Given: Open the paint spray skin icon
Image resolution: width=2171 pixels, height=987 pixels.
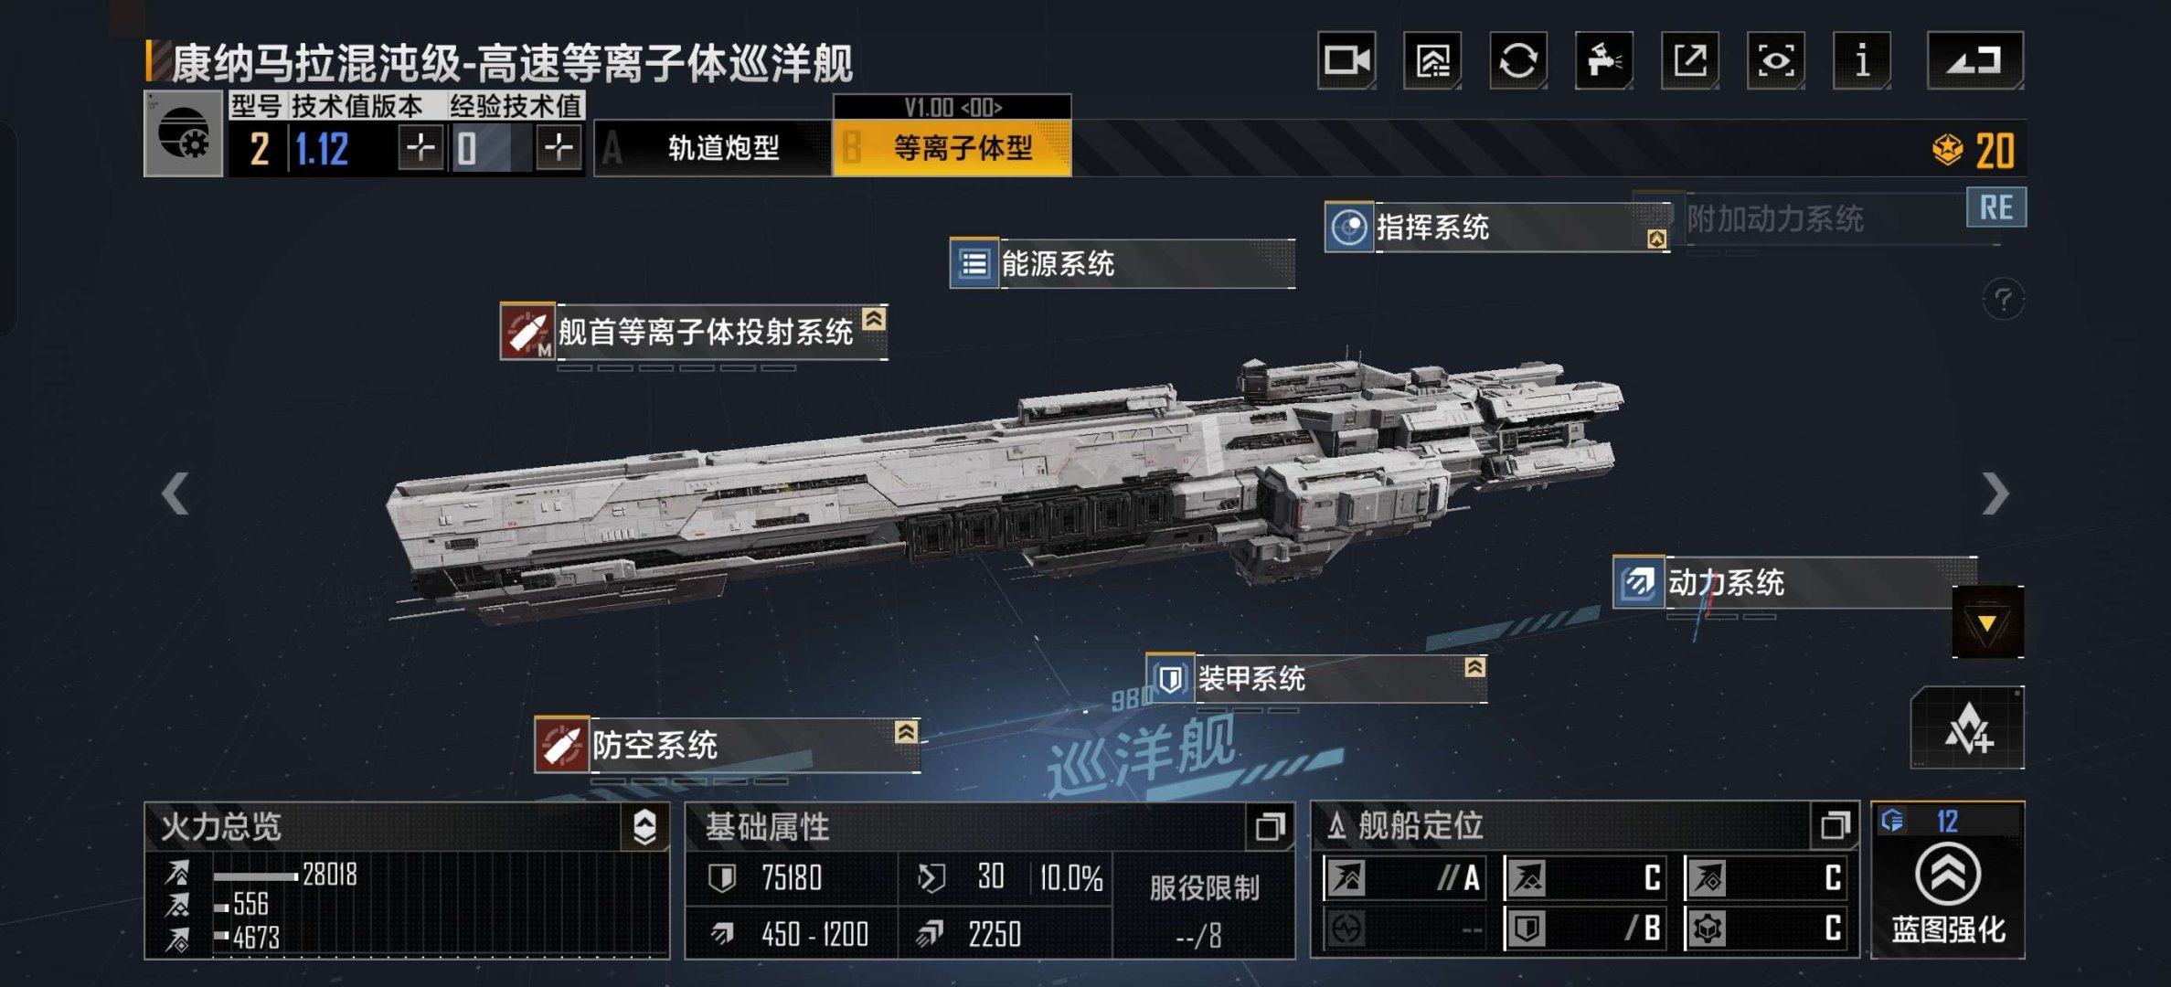Looking at the screenshot, I should pyautogui.click(x=1604, y=60).
